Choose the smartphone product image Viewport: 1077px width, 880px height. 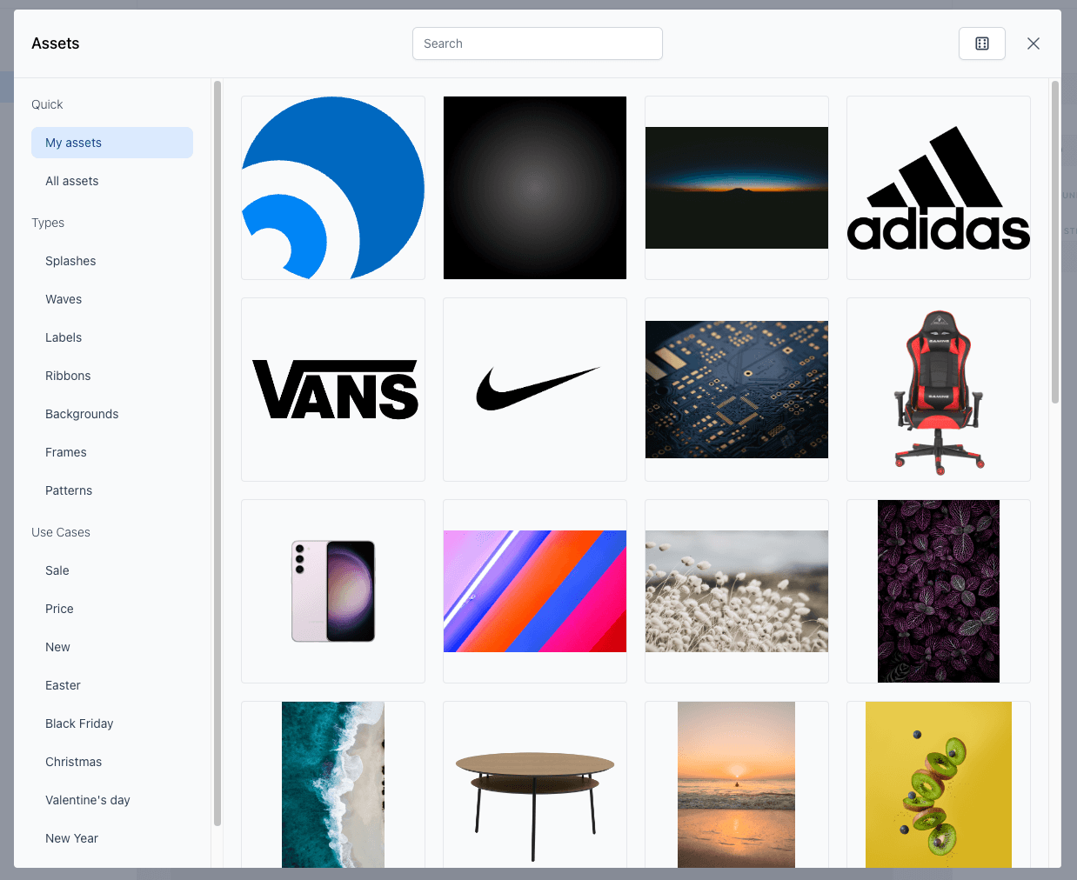(x=333, y=591)
